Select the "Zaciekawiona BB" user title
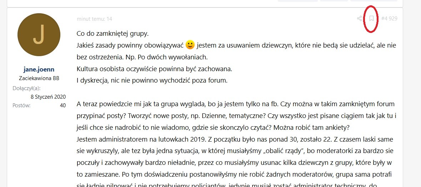Image resolution: width=421 pixels, height=187 pixels. tap(39, 78)
